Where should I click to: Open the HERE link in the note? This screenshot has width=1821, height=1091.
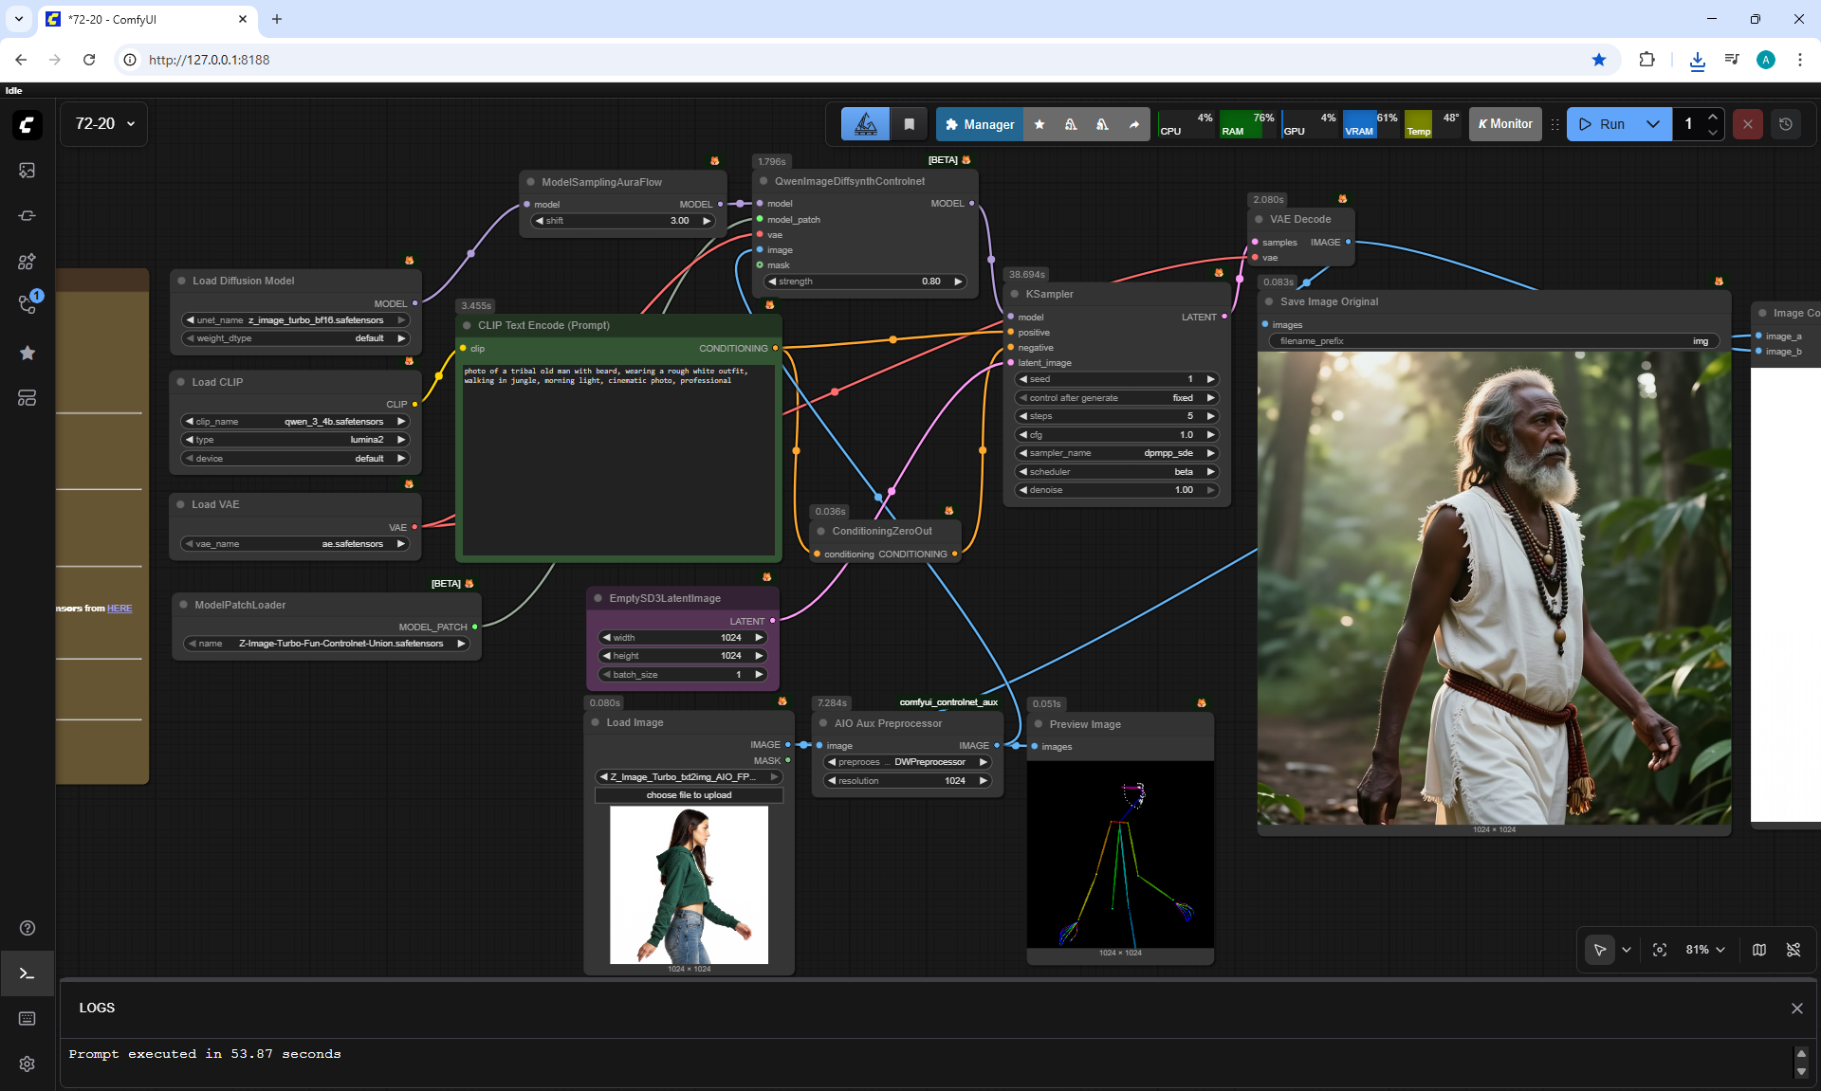[x=120, y=609]
